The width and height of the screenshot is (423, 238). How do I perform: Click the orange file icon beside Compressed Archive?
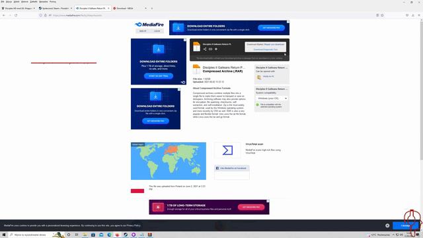196,69
